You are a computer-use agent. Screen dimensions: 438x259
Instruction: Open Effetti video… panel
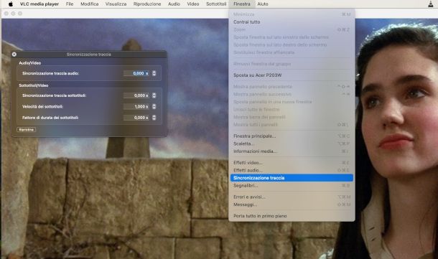point(292,162)
